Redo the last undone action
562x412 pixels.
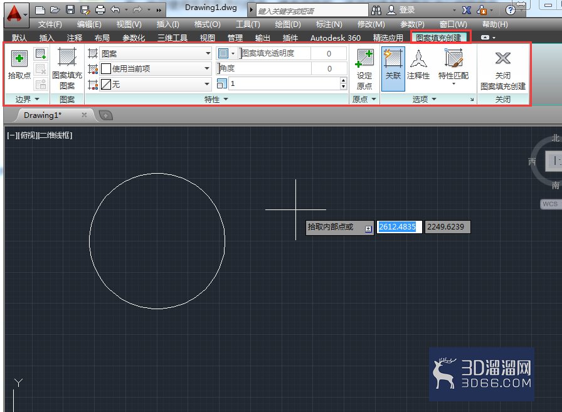point(137,10)
